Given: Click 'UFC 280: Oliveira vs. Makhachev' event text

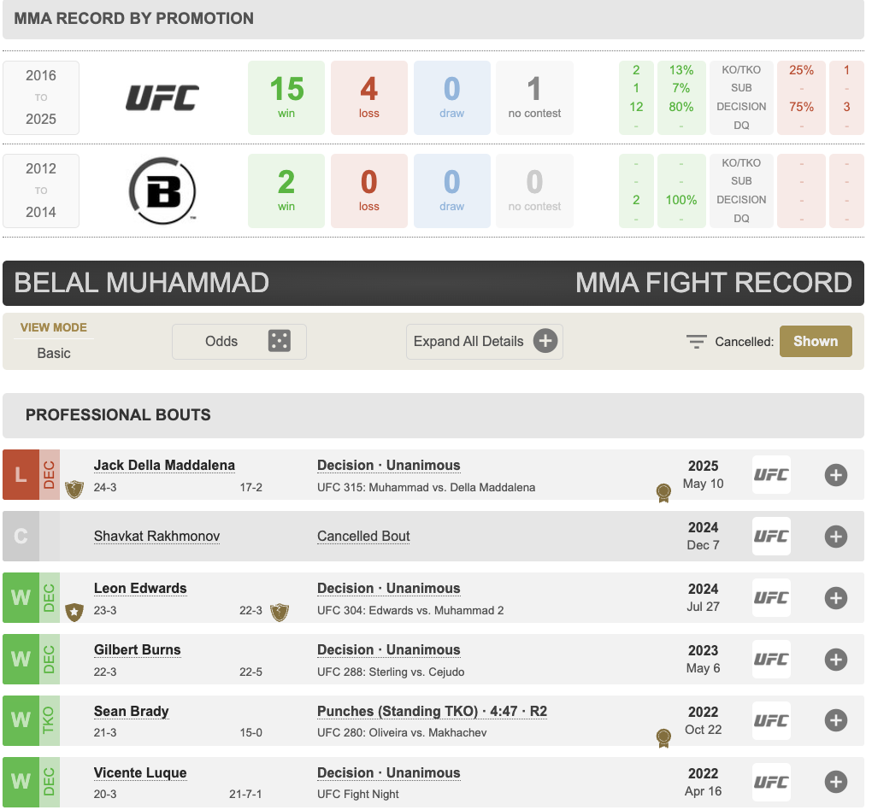Looking at the screenshot, I should (x=402, y=733).
